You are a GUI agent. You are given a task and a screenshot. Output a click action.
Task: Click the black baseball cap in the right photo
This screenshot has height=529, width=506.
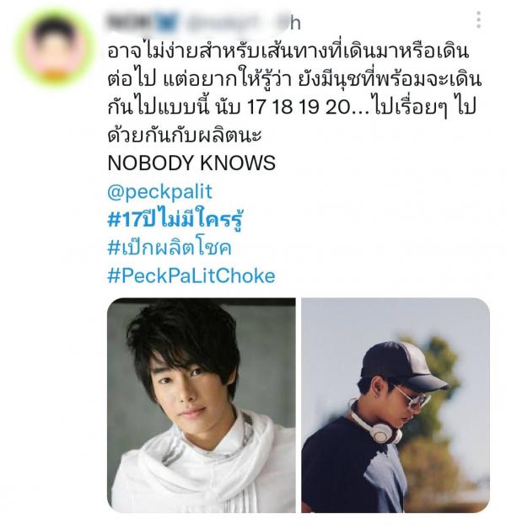click(402, 365)
